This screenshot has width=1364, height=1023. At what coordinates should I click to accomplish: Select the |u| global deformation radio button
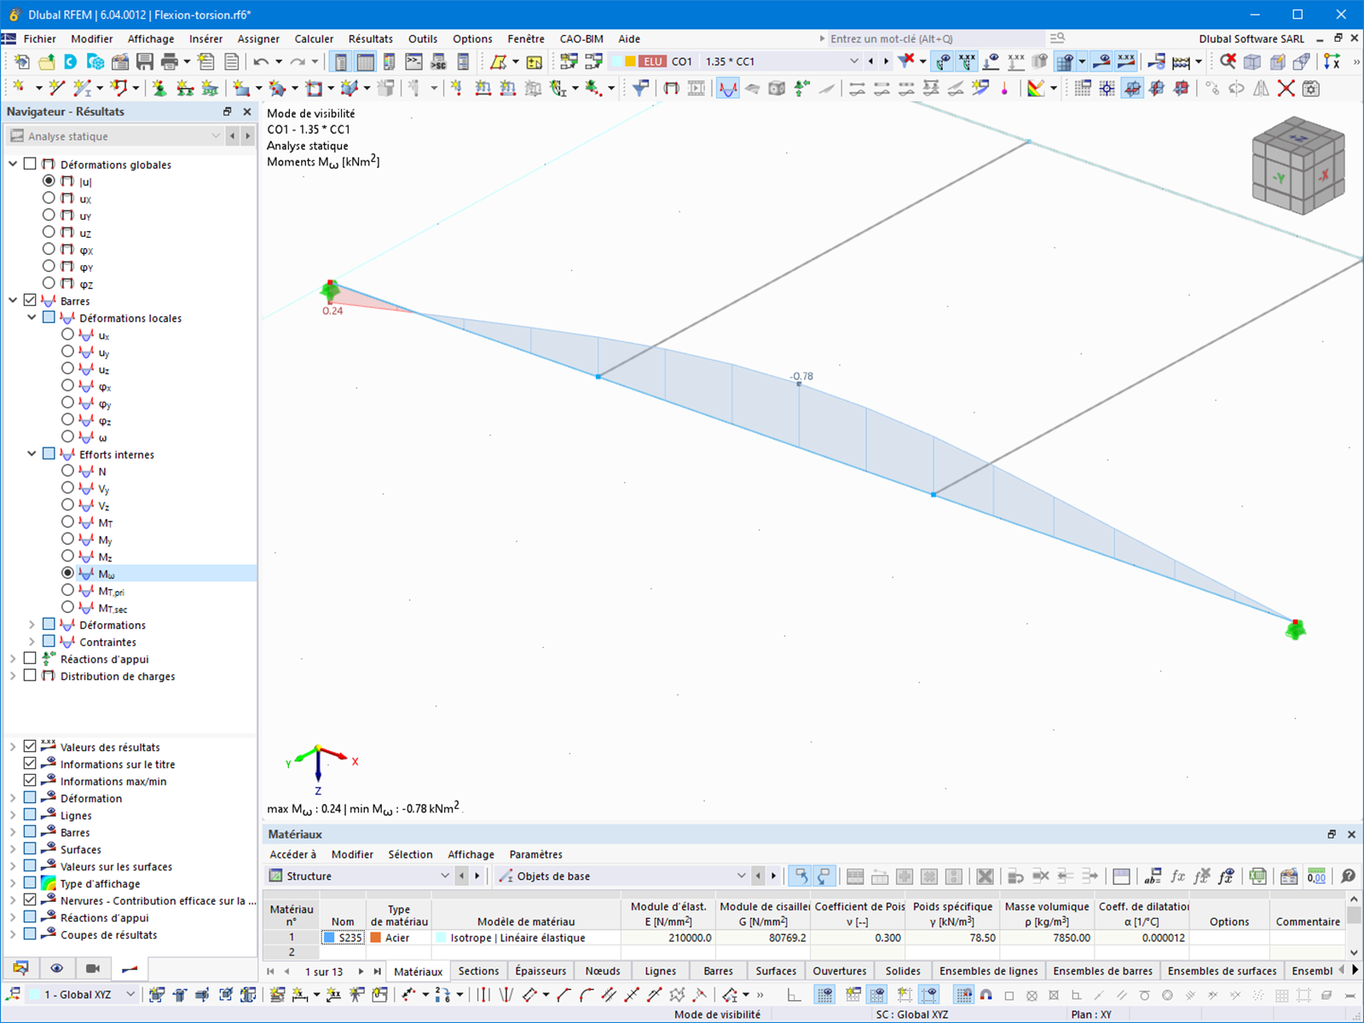tap(49, 181)
